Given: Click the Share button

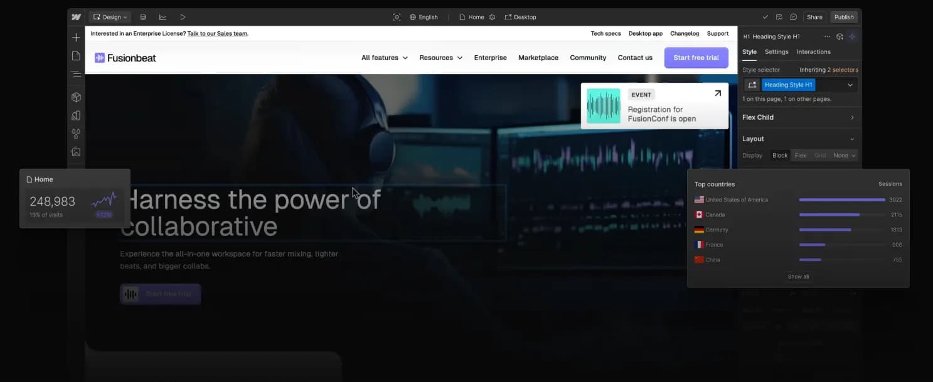Looking at the screenshot, I should tap(814, 17).
